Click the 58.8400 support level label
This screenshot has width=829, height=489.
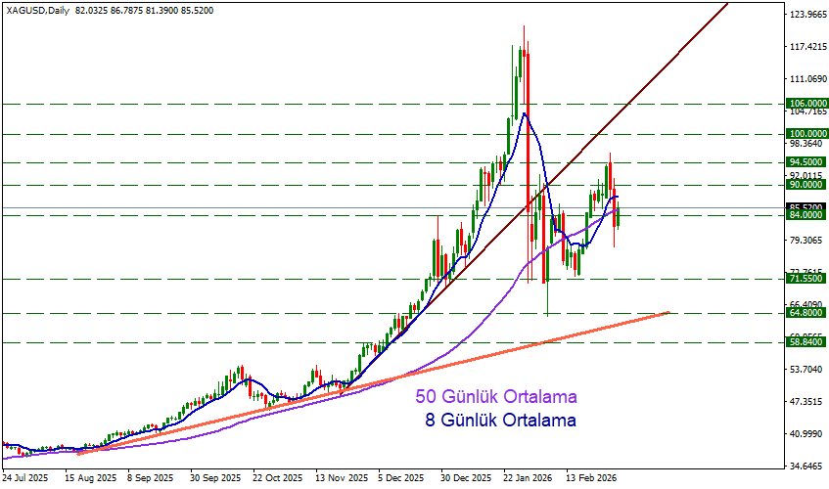(x=807, y=343)
